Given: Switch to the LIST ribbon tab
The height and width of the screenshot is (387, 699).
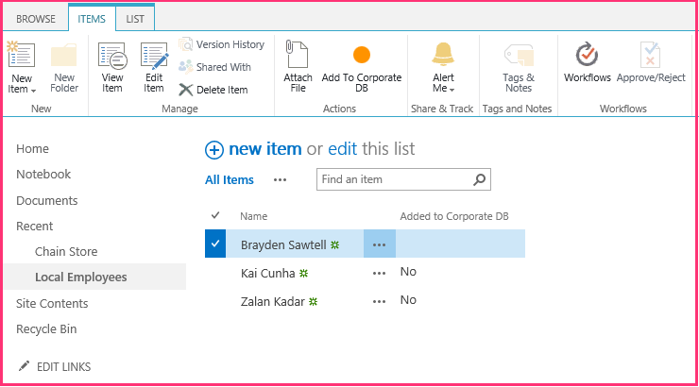Looking at the screenshot, I should tap(135, 19).
